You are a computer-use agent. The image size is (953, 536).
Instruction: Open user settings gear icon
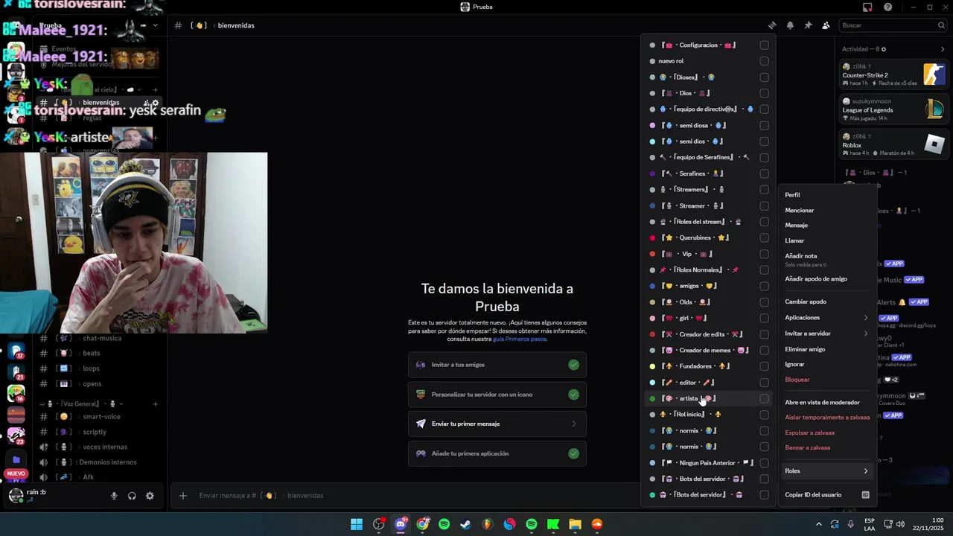click(150, 496)
